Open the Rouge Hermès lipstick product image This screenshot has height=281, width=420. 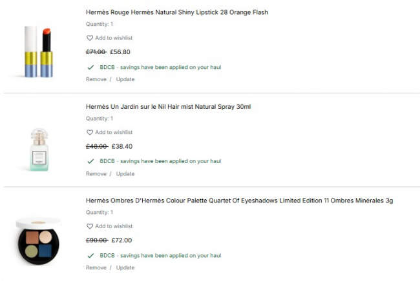click(38, 52)
